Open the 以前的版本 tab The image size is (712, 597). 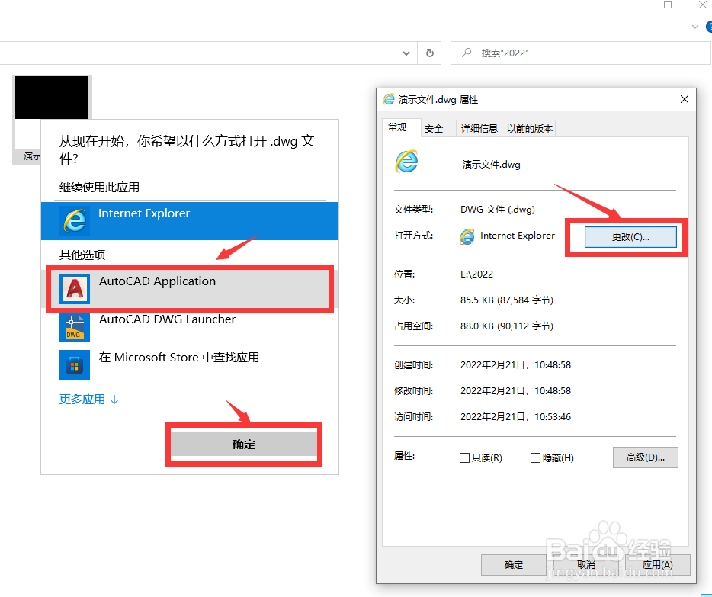tap(530, 129)
